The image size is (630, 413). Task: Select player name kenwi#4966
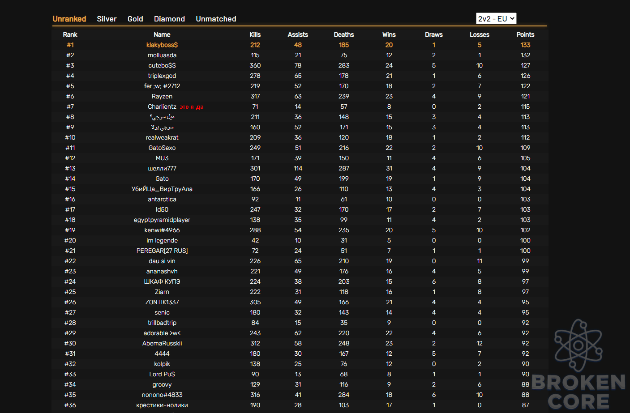[x=162, y=230]
